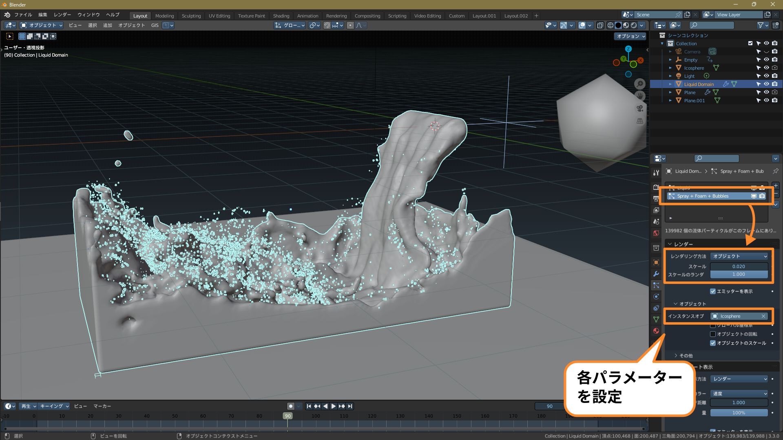The width and height of the screenshot is (783, 440).
Task: Click the スケール value field 0.020
Action: tap(739, 266)
